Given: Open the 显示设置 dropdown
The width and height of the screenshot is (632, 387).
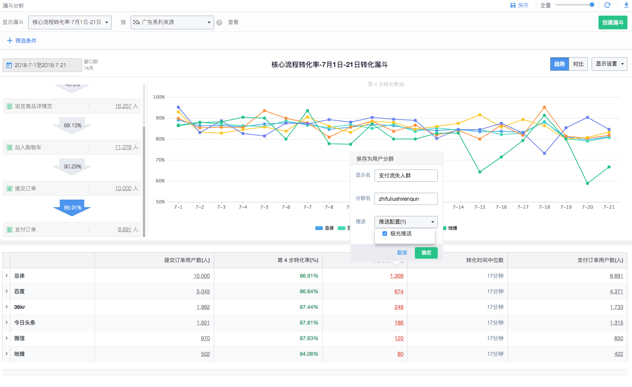Looking at the screenshot, I should 609,64.
